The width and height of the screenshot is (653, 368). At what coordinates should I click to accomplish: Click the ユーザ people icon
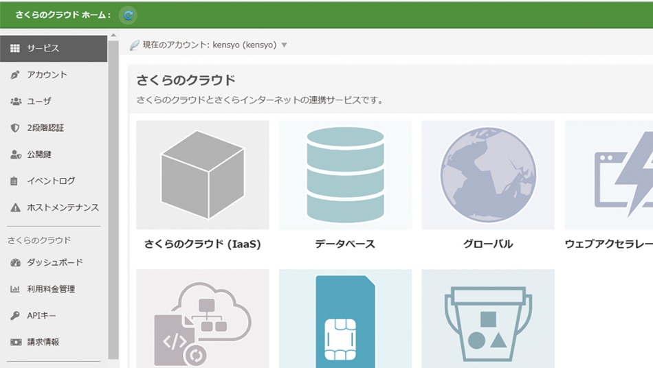click(x=15, y=102)
